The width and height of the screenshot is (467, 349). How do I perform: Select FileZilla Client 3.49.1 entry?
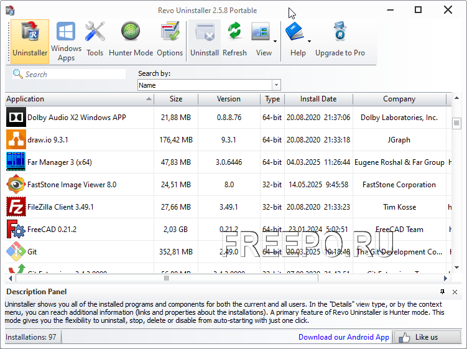click(x=60, y=207)
